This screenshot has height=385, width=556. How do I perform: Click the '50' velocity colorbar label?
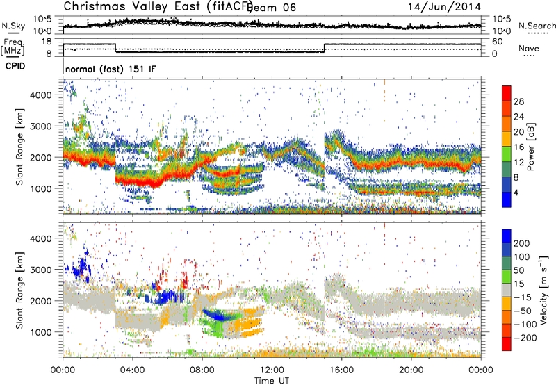(518, 270)
